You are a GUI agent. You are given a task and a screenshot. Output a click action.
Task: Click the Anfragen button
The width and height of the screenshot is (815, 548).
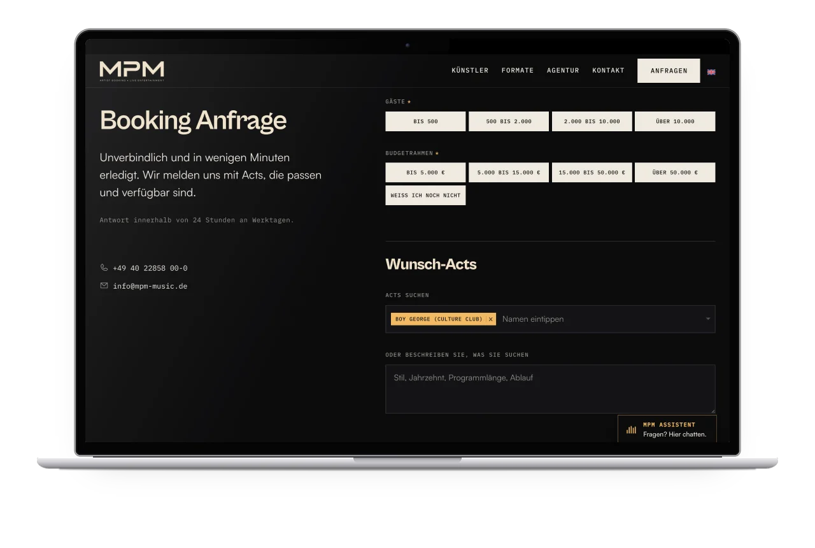pyautogui.click(x=669, y=71)
